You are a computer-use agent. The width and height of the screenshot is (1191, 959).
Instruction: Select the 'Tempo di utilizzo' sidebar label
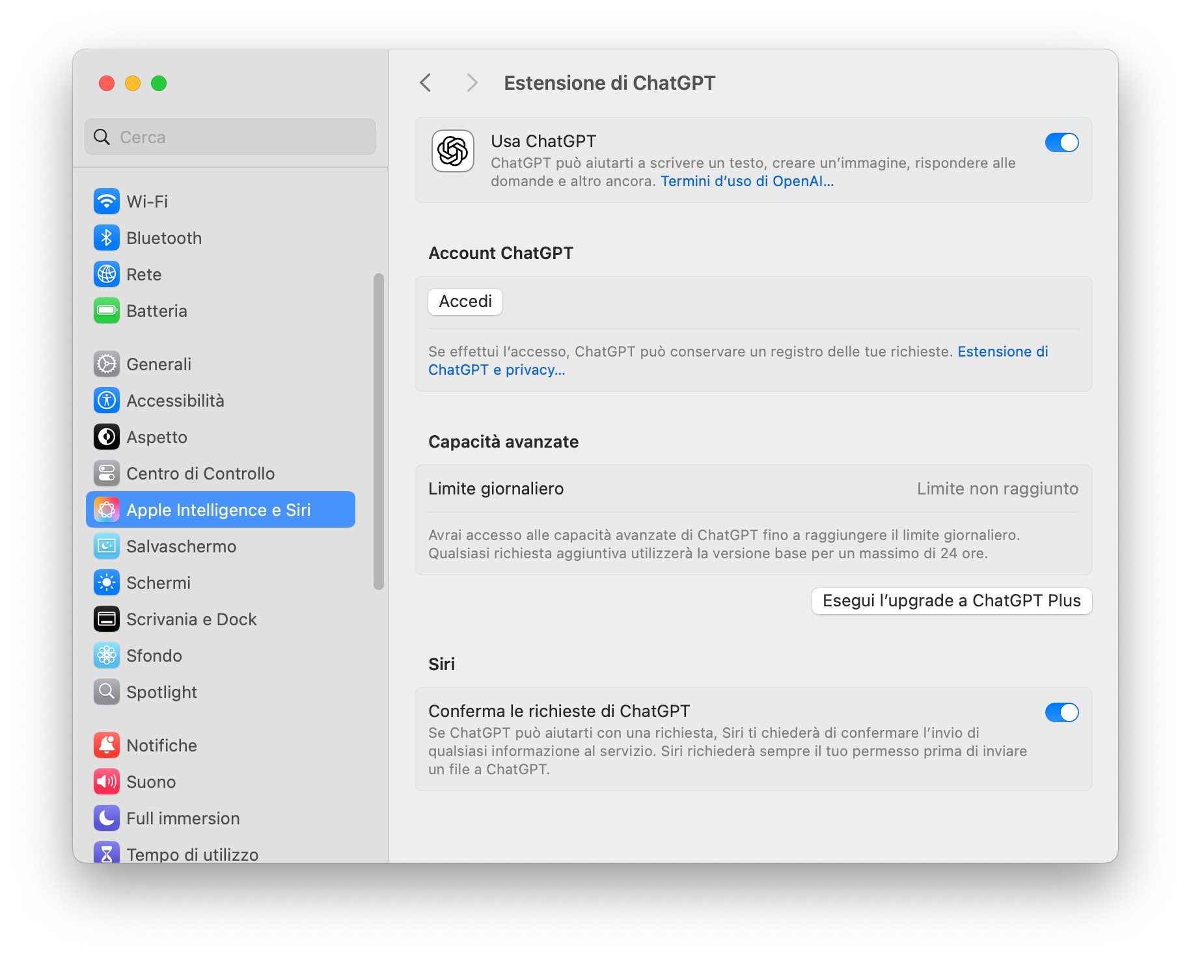pyautogui.click(x=193, y=854)
